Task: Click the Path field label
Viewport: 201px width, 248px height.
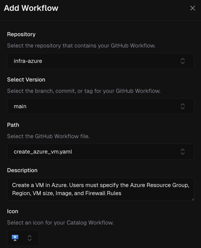Action: click(x=13, y=125)
